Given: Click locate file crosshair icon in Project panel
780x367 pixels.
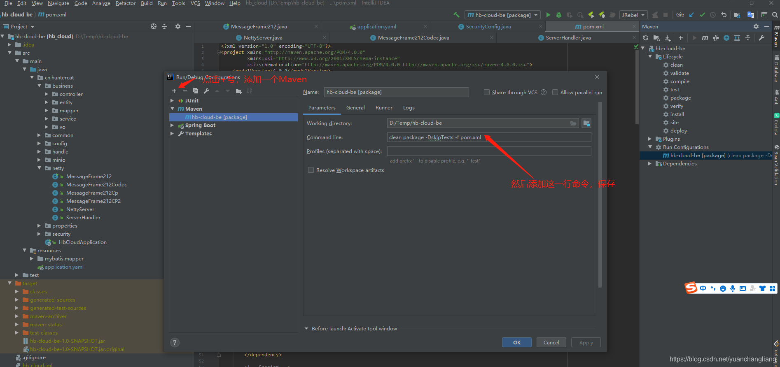Looking at the screenshot, I should click(154, 26).
